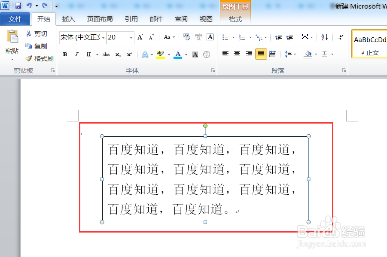This screenshot has height=257, width=387.
Task: Switch to the 开始 tab
Action: click(x=44, y=19)
